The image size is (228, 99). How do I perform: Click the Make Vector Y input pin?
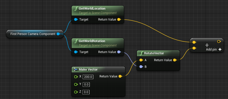[x=76, y=84]
